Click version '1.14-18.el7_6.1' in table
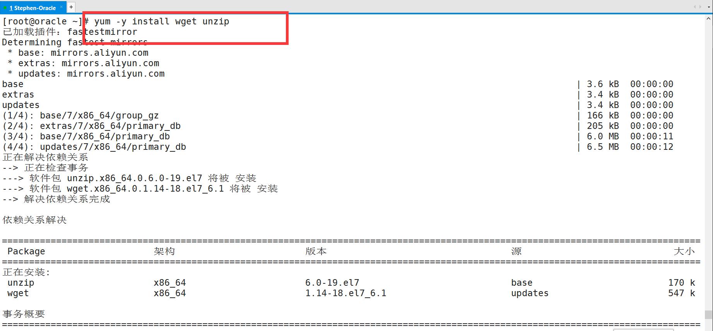713x331 pixels. pos(346,293)
